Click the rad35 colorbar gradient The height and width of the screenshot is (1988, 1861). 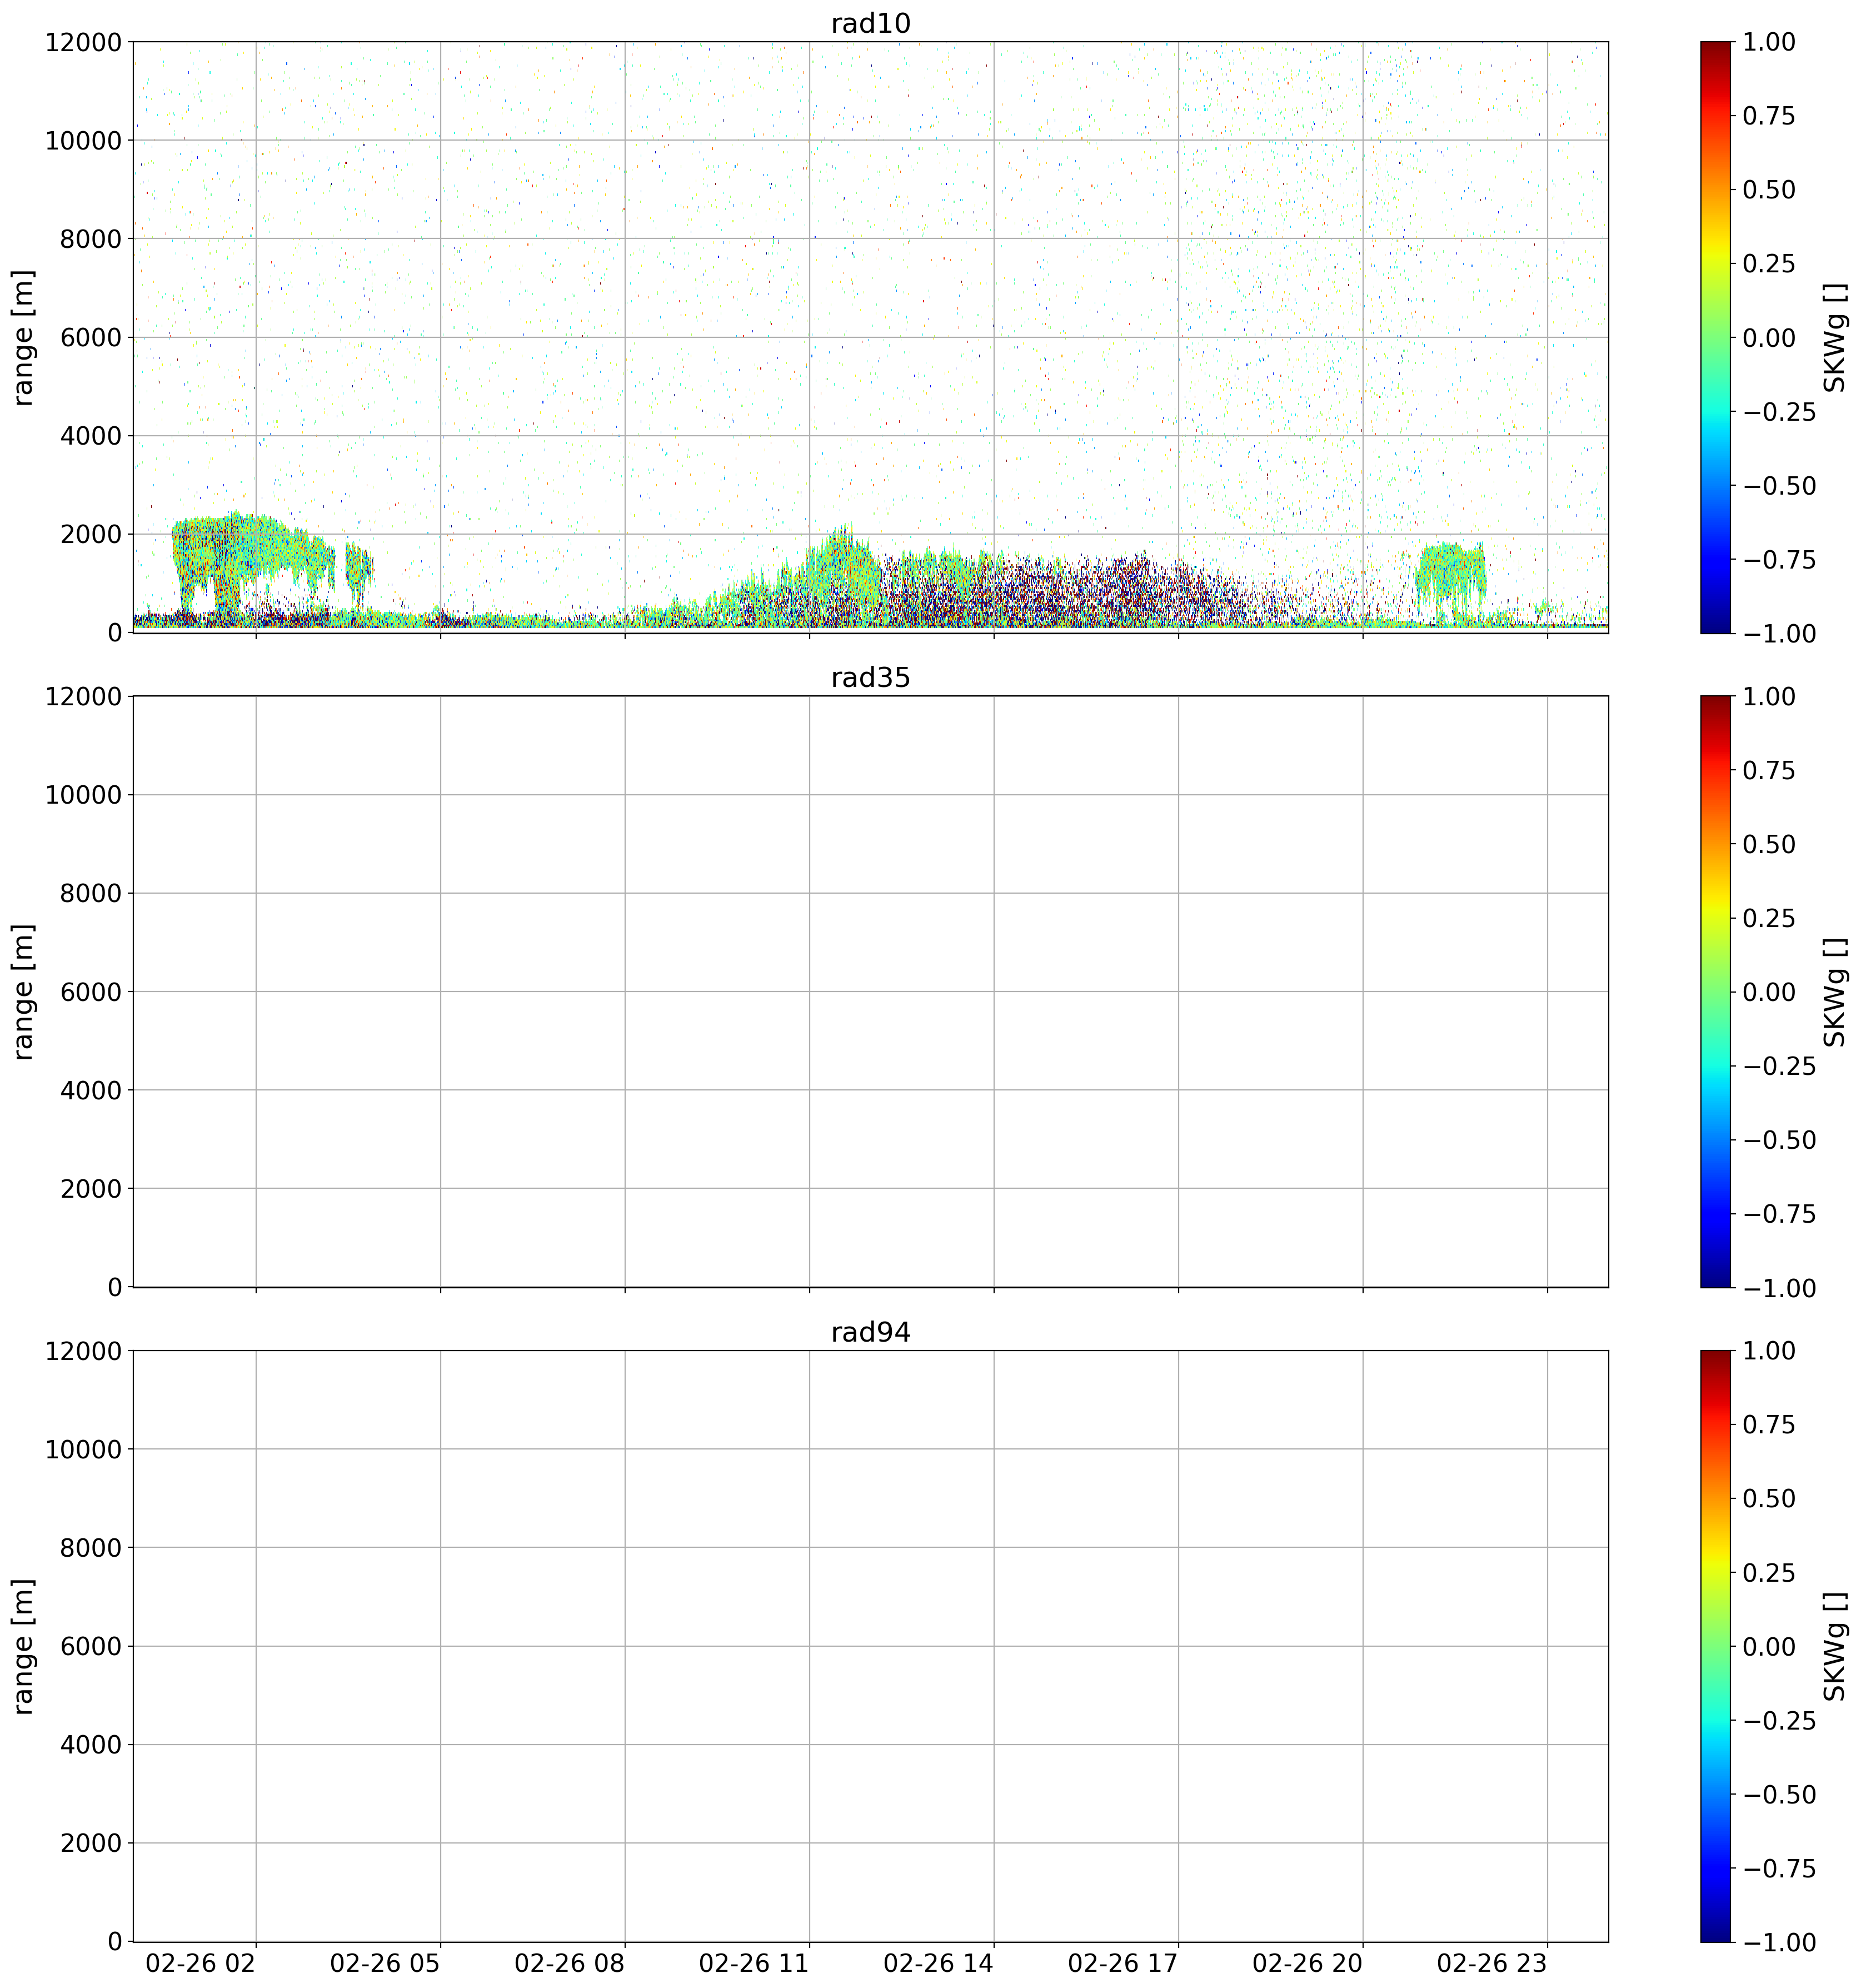tap(1715, 991)
